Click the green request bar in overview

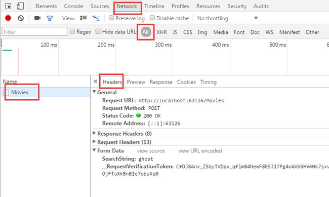tap(7, 50)
